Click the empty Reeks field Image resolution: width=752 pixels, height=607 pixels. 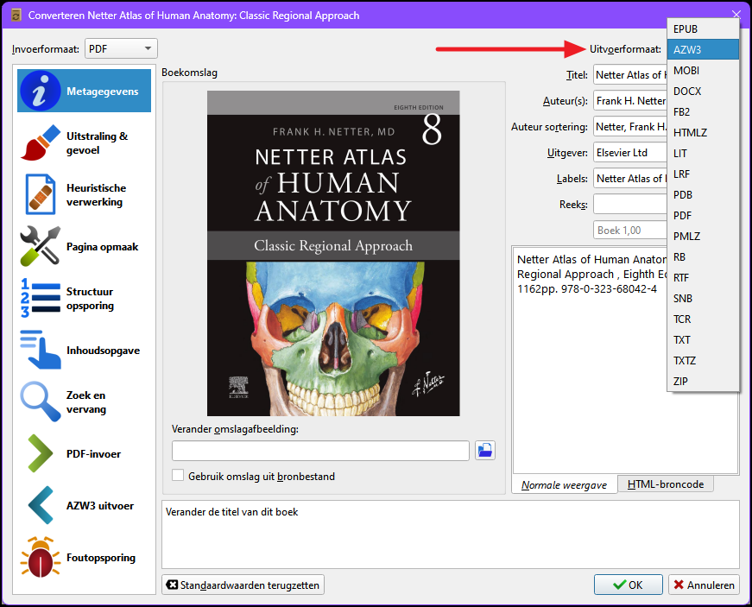pyautogui.click(x=630, y=205)
